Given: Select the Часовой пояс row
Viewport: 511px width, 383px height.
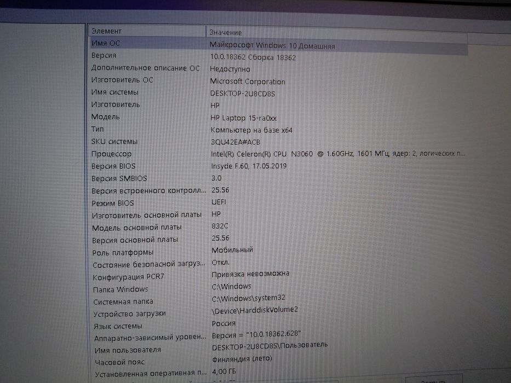Looking at the screenshot, I should click(x=119, y=362).
